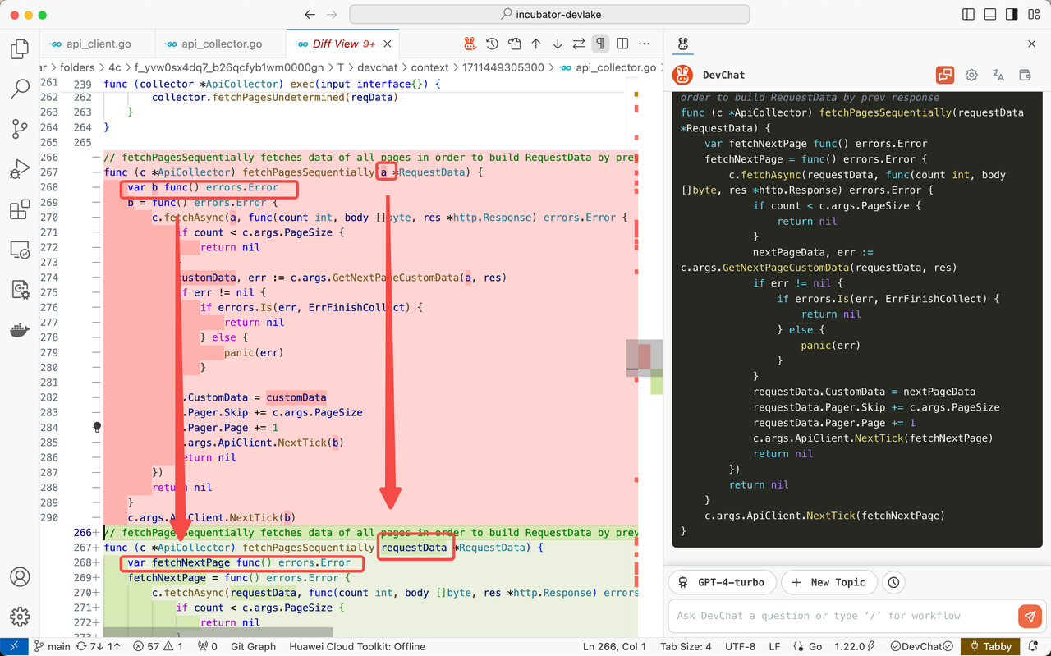Close the Diff View tab
Image resolution: width=1051 pixels, height=656 pixels.
coord(386,44)
